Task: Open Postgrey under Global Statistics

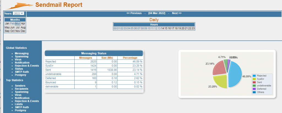Action: [20, 75]
